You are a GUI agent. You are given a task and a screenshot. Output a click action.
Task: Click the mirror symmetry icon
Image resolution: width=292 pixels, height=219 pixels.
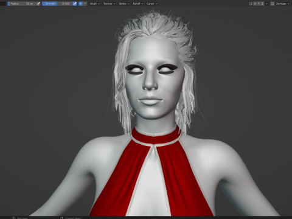pos(251,4)
